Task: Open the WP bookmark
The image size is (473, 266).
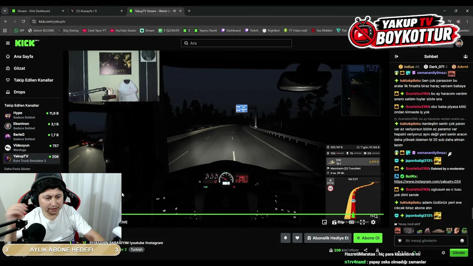Action: [19, 30]
